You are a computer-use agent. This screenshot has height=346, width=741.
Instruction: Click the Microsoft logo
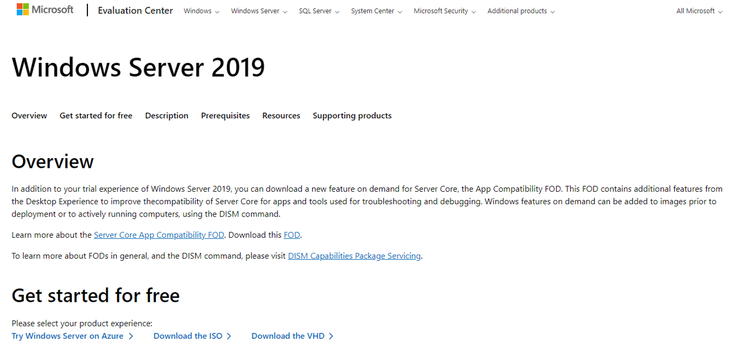click(45, 10)
